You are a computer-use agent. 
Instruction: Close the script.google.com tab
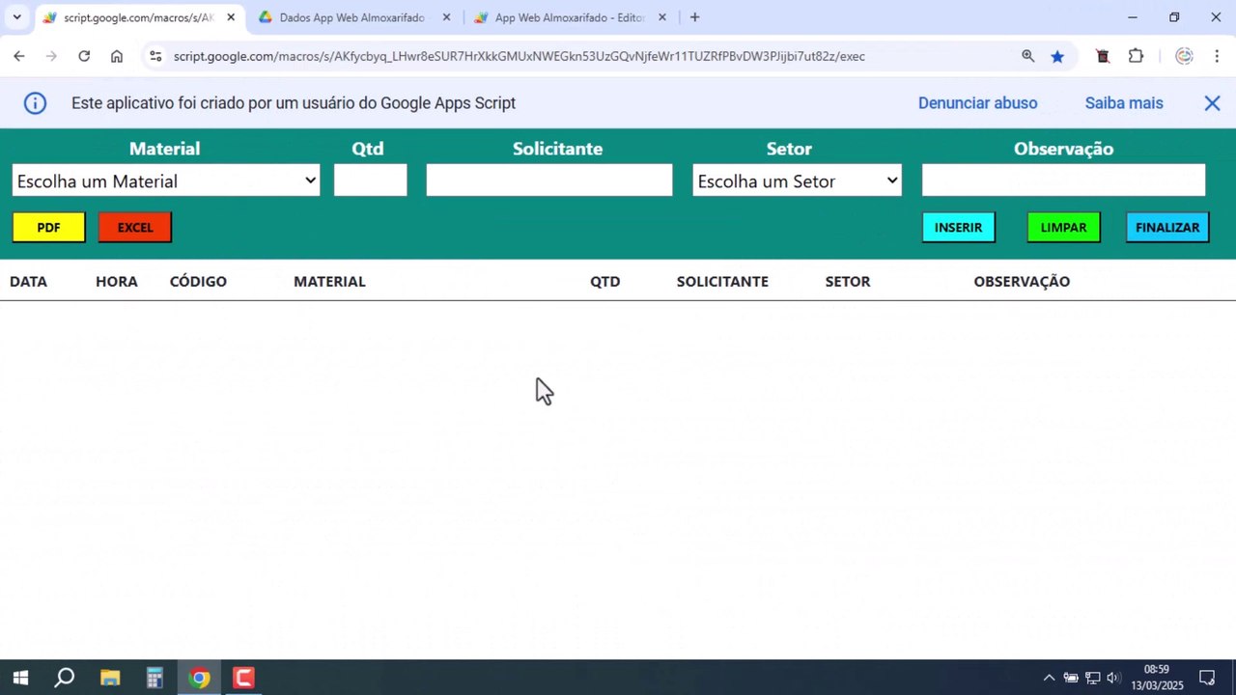pos(231,17)
